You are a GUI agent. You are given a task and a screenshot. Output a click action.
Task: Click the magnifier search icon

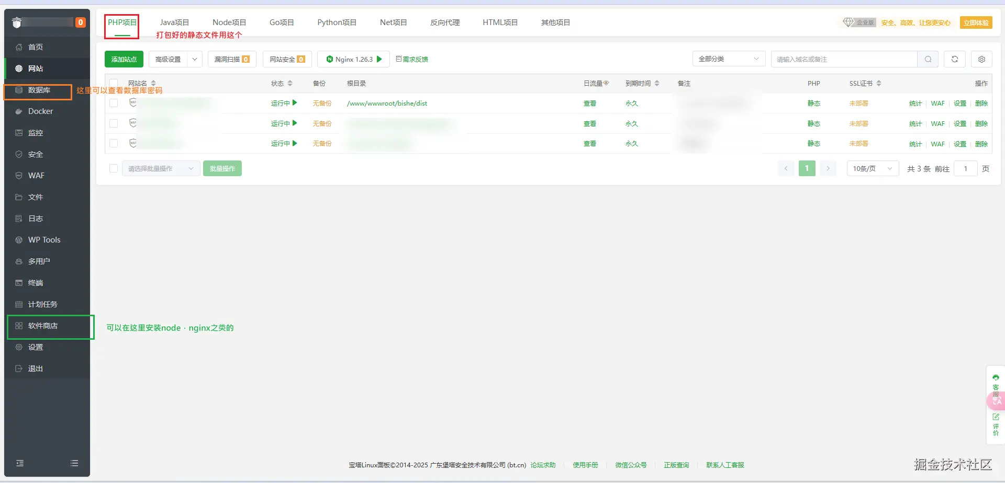point(928,59)
